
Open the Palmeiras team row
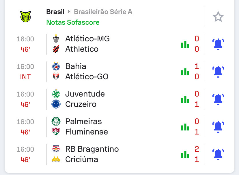(83, 122)
